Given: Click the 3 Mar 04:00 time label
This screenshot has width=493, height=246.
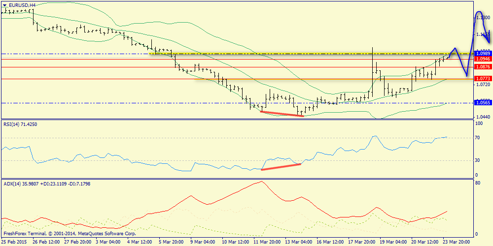Looking at the screenshot, I should click(108, 242).
